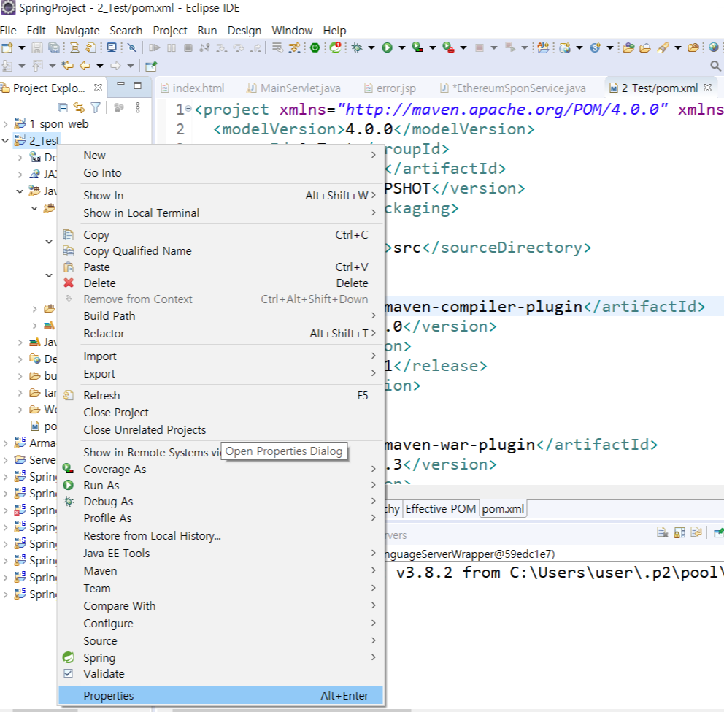Image resolution: width=724 pixels, height=712 pixels.
Task: Click the Search pen toolbar icon
Action: point(663,47)
